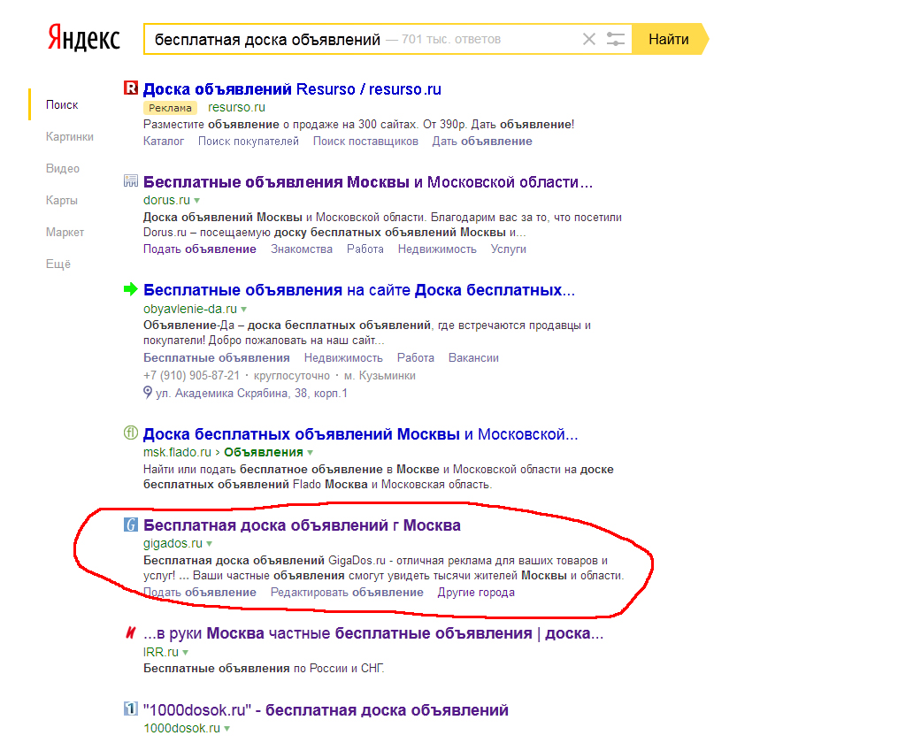This screenshot has width=898, height=743.
Task: Expand dropdown arrow next to obyavlenie-da.ru
Action: [x=244, y=309]
